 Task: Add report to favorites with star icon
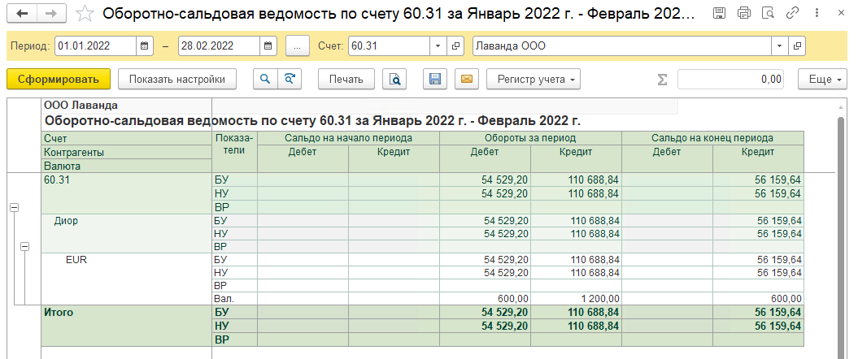coord(85,14)
